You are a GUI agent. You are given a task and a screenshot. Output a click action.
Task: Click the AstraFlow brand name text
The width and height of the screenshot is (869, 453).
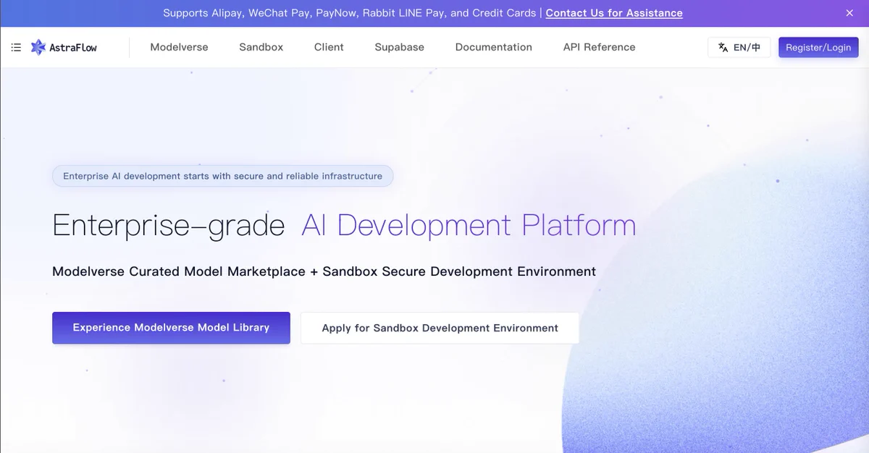[x=73, y=48]
